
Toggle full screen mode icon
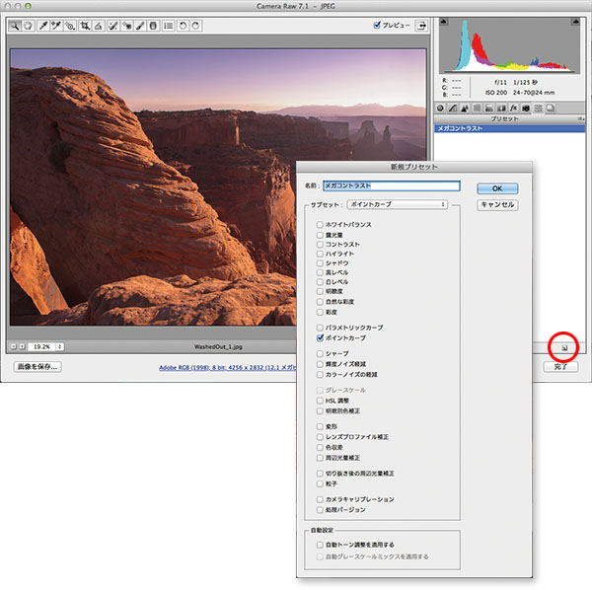[421, 27]
